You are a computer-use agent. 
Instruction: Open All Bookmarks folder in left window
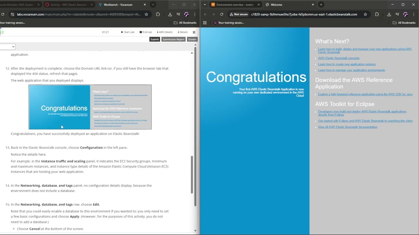point(185,23)
